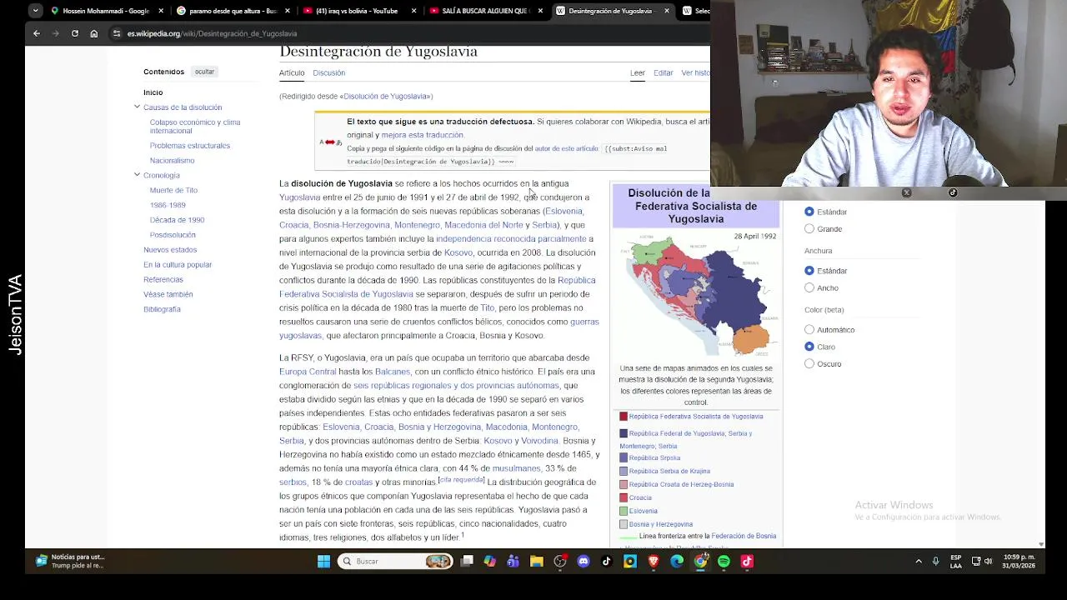Image resolution: width=1067 pixels, height=600 pixels.
Task: Select 'Estándar' width radio button
Action: pyautogui.click(x=809, y=271)
